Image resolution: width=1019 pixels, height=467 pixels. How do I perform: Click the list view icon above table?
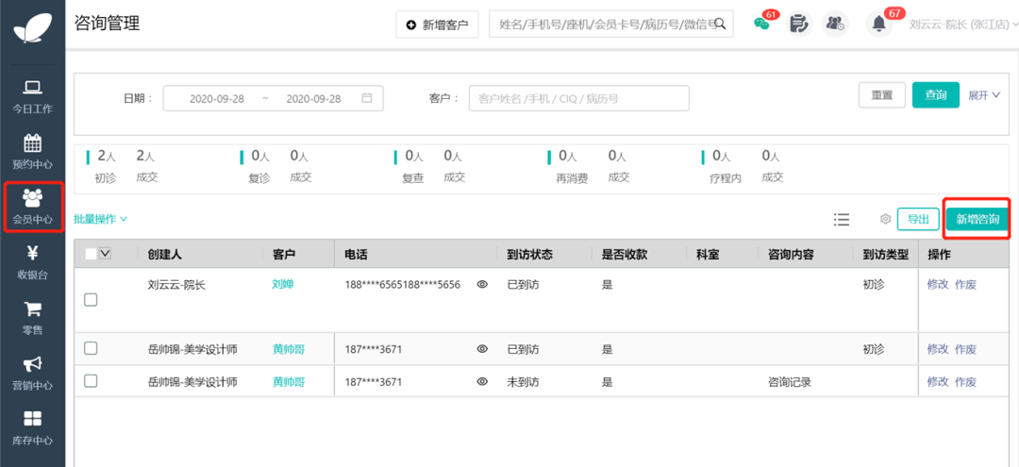click(842, 219)
